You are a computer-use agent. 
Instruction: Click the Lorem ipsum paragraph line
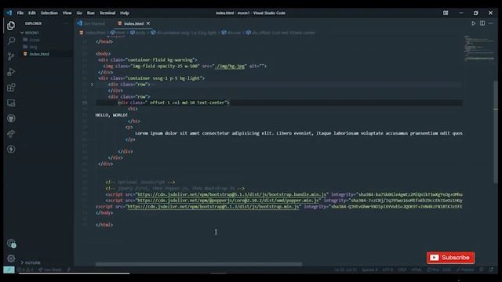[298, 133]
